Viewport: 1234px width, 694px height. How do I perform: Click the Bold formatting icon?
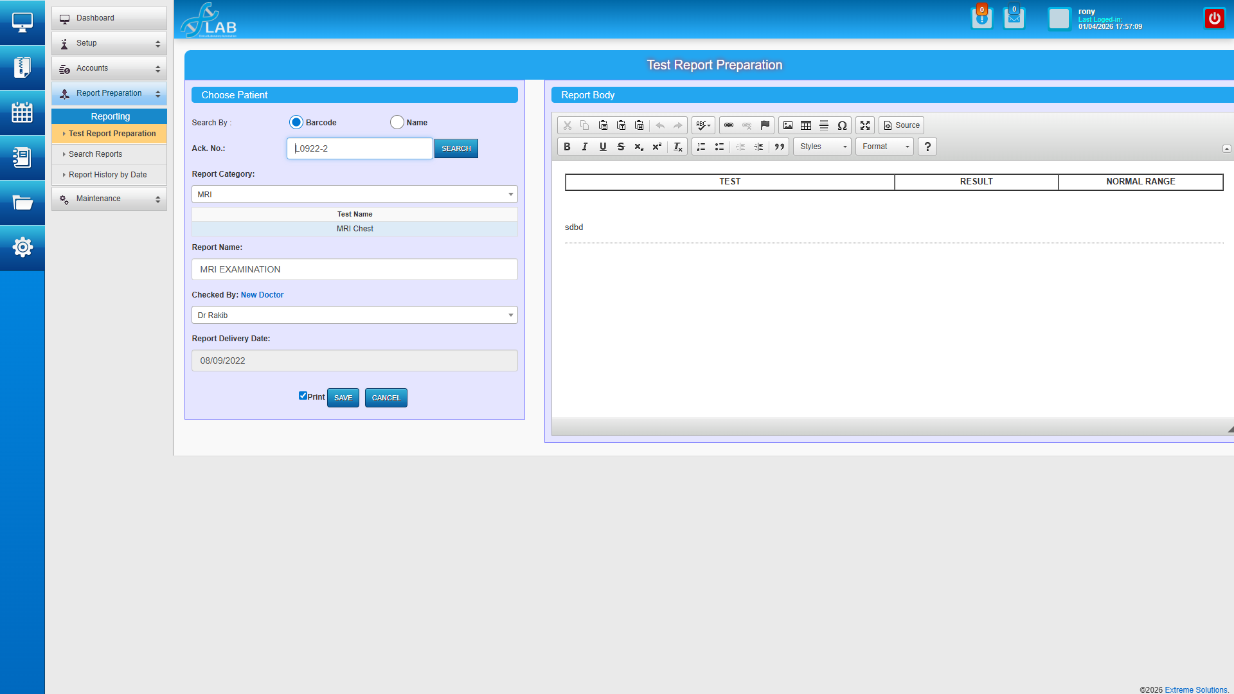567,147
